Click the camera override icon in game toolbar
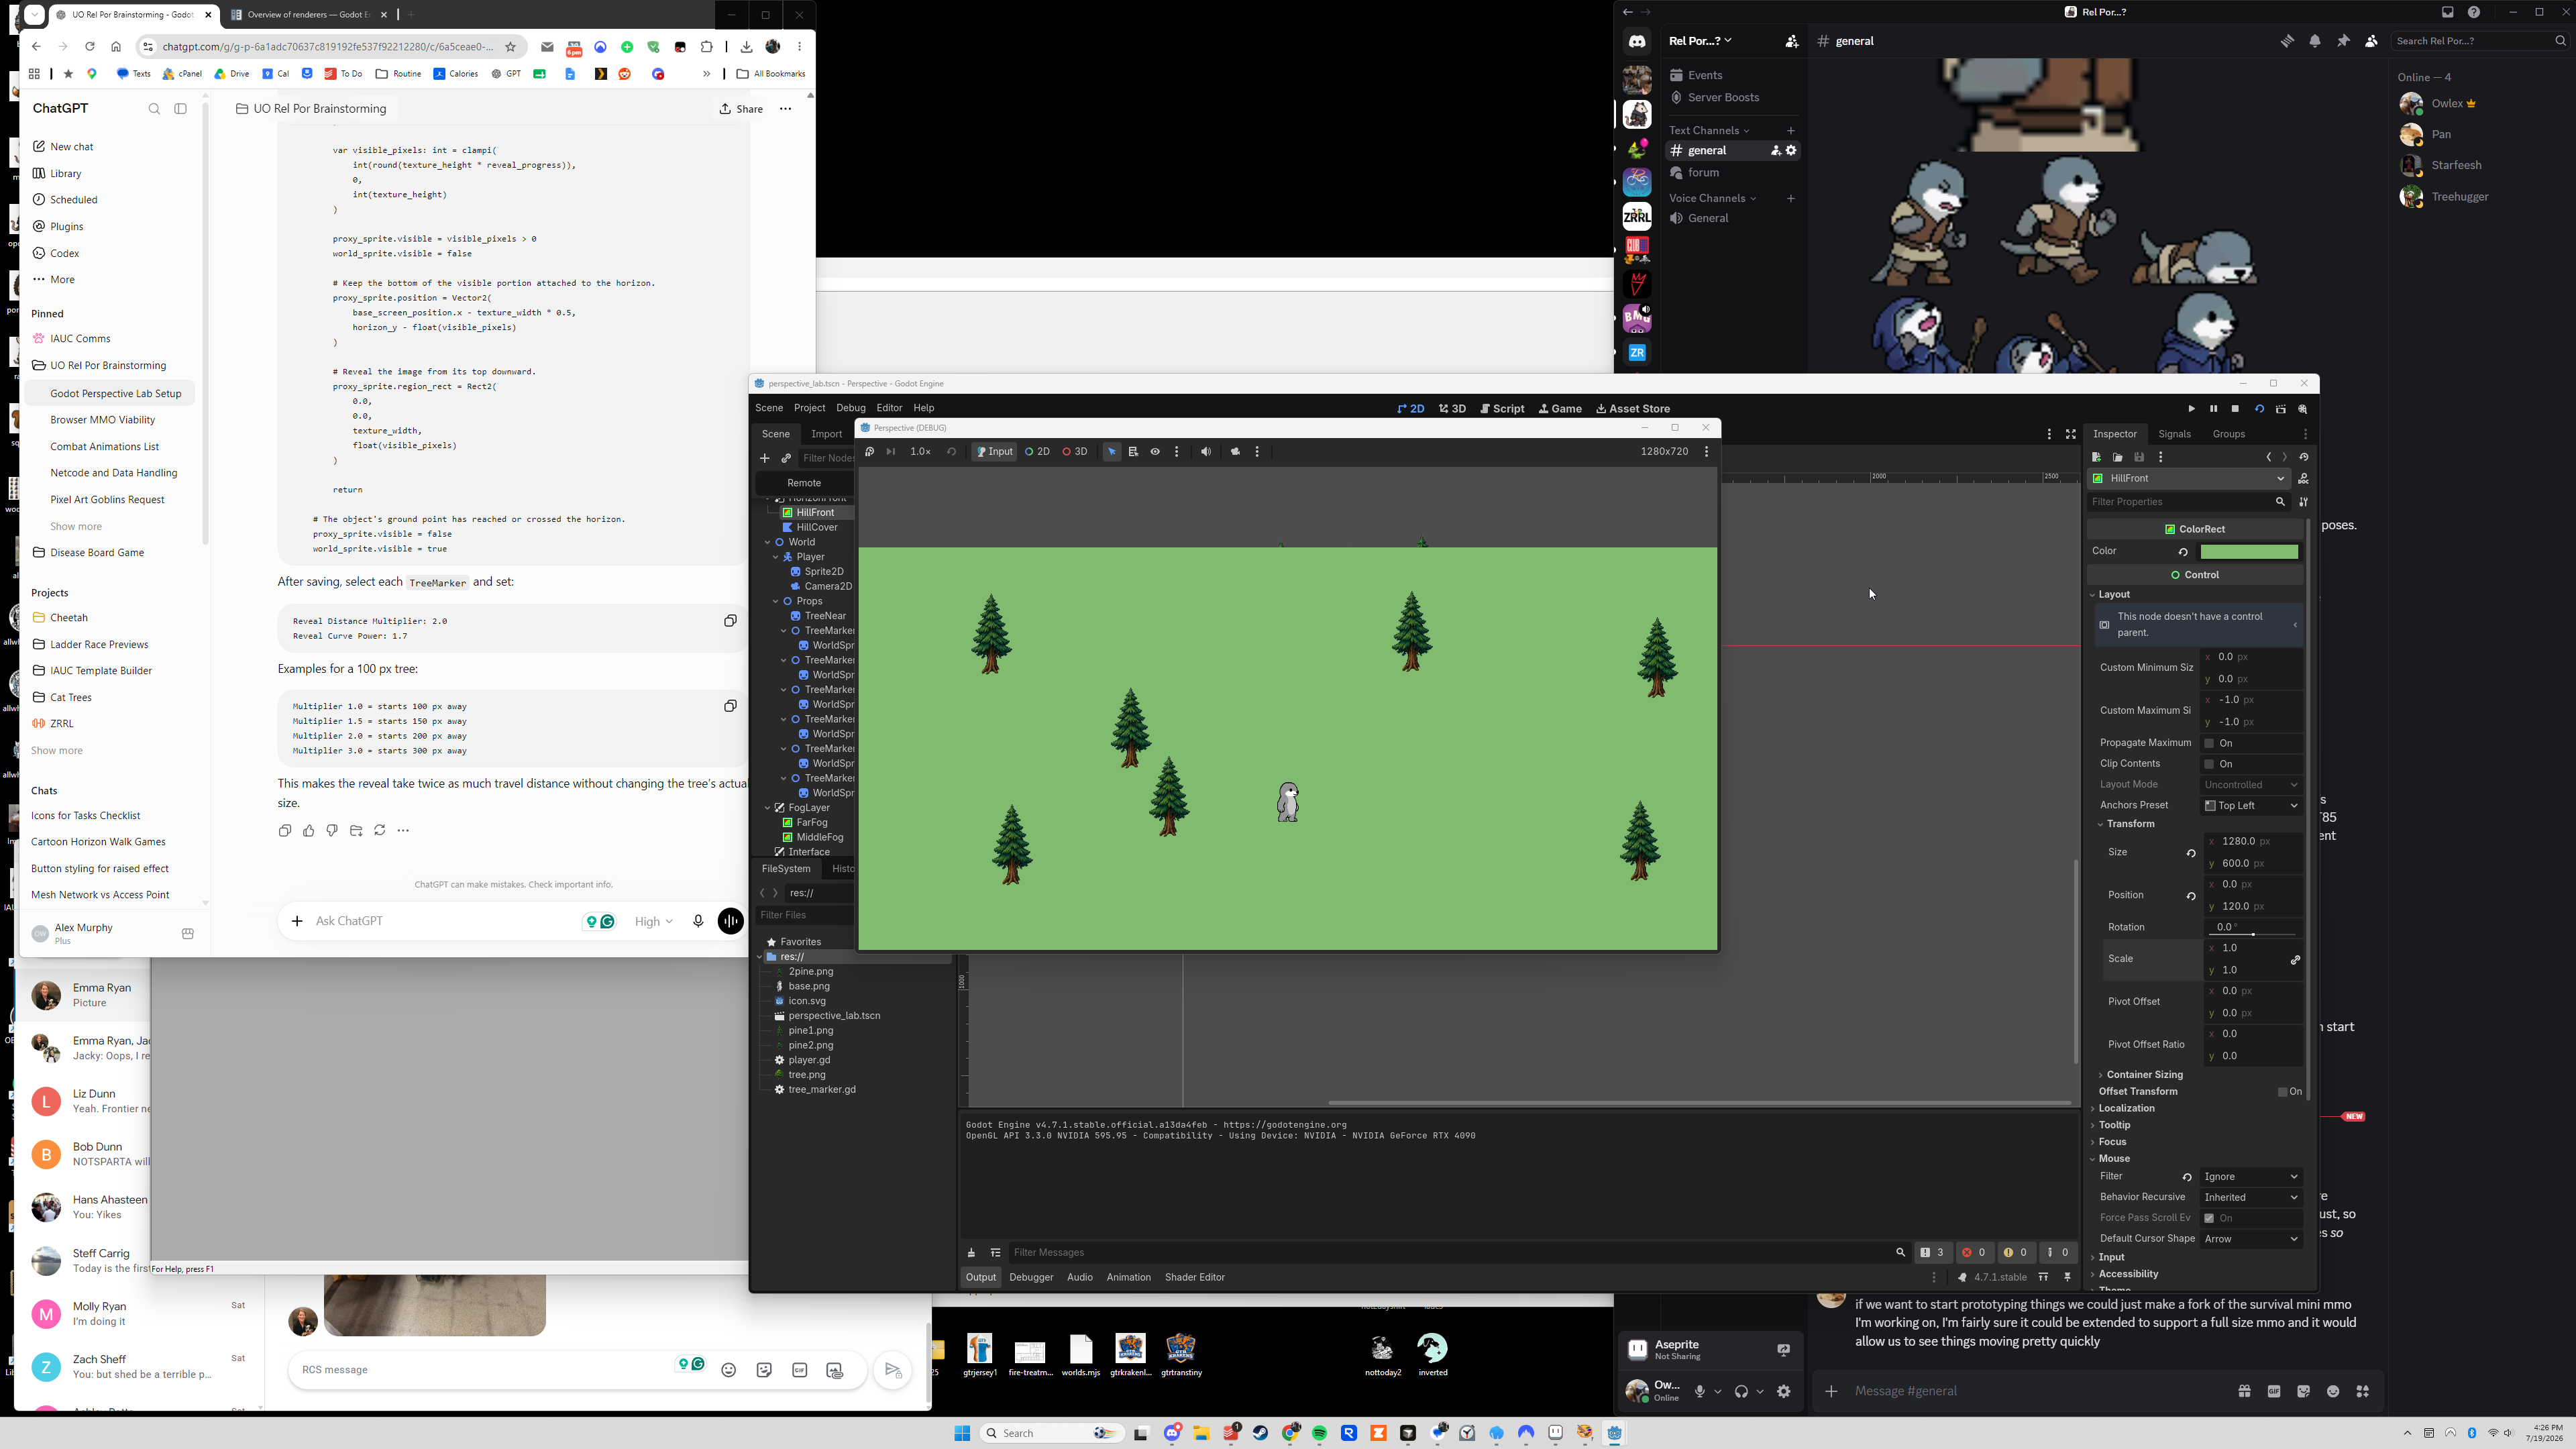Image resolution: width=2576 pixels, height=1449 pixels. (1235, 452)
